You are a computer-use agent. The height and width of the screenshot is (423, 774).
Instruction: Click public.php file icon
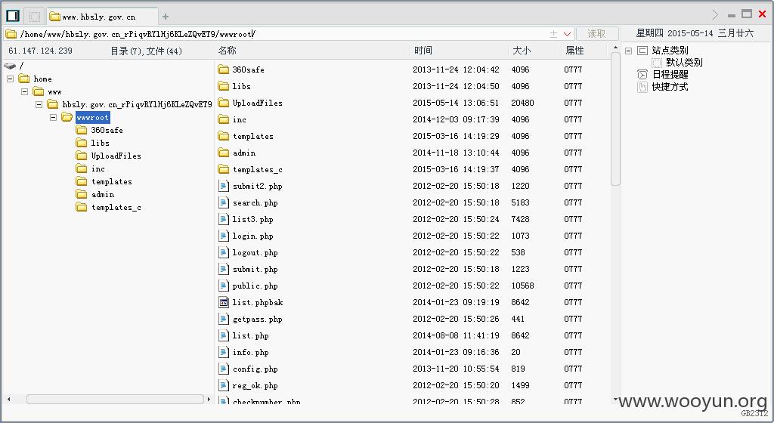224,286
